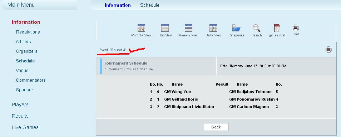341x137 pixels.
Task: Select Venue in the main menu
Action: 22,71
